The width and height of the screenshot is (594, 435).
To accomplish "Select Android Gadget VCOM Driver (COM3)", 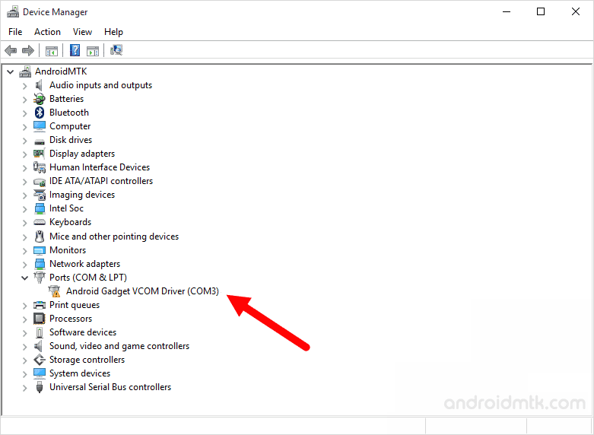I will pos(142,291).
